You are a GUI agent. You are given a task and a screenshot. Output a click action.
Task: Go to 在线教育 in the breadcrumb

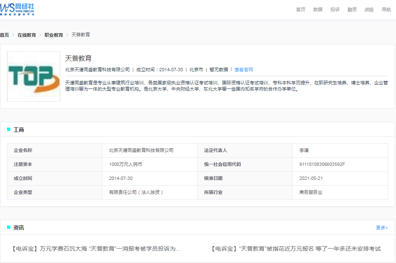pyautogui.click(x=27, y=35)
